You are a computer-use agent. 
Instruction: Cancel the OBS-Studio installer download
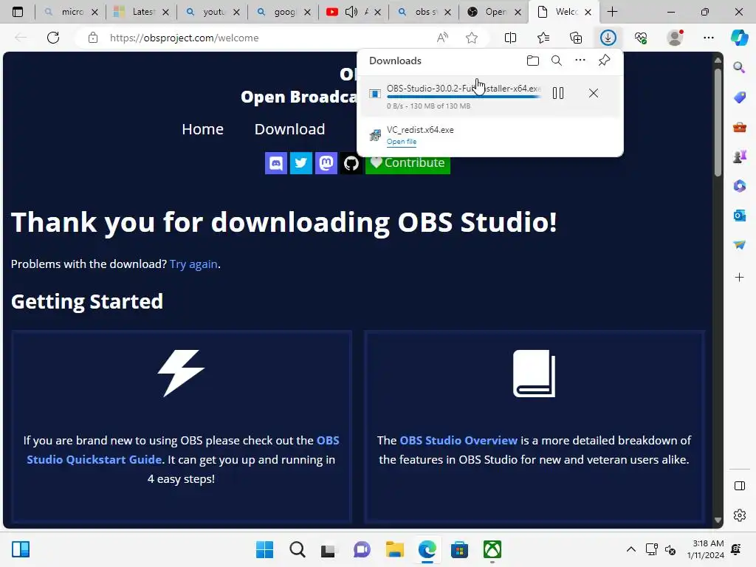(593, 93)
